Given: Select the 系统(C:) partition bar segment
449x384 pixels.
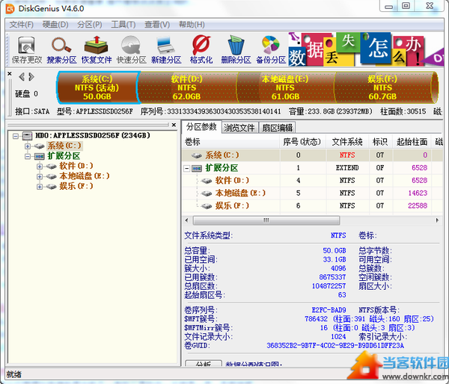Looking at the screenshot, I should point(97,87).
